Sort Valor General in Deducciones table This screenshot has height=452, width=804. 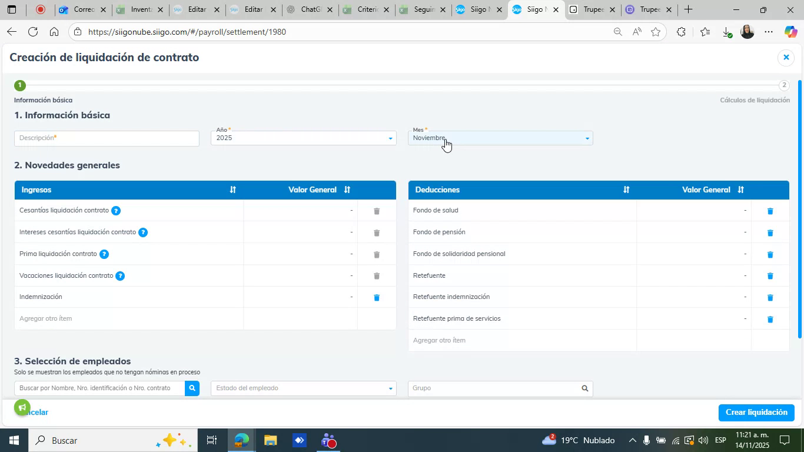(x=741, y=190)
